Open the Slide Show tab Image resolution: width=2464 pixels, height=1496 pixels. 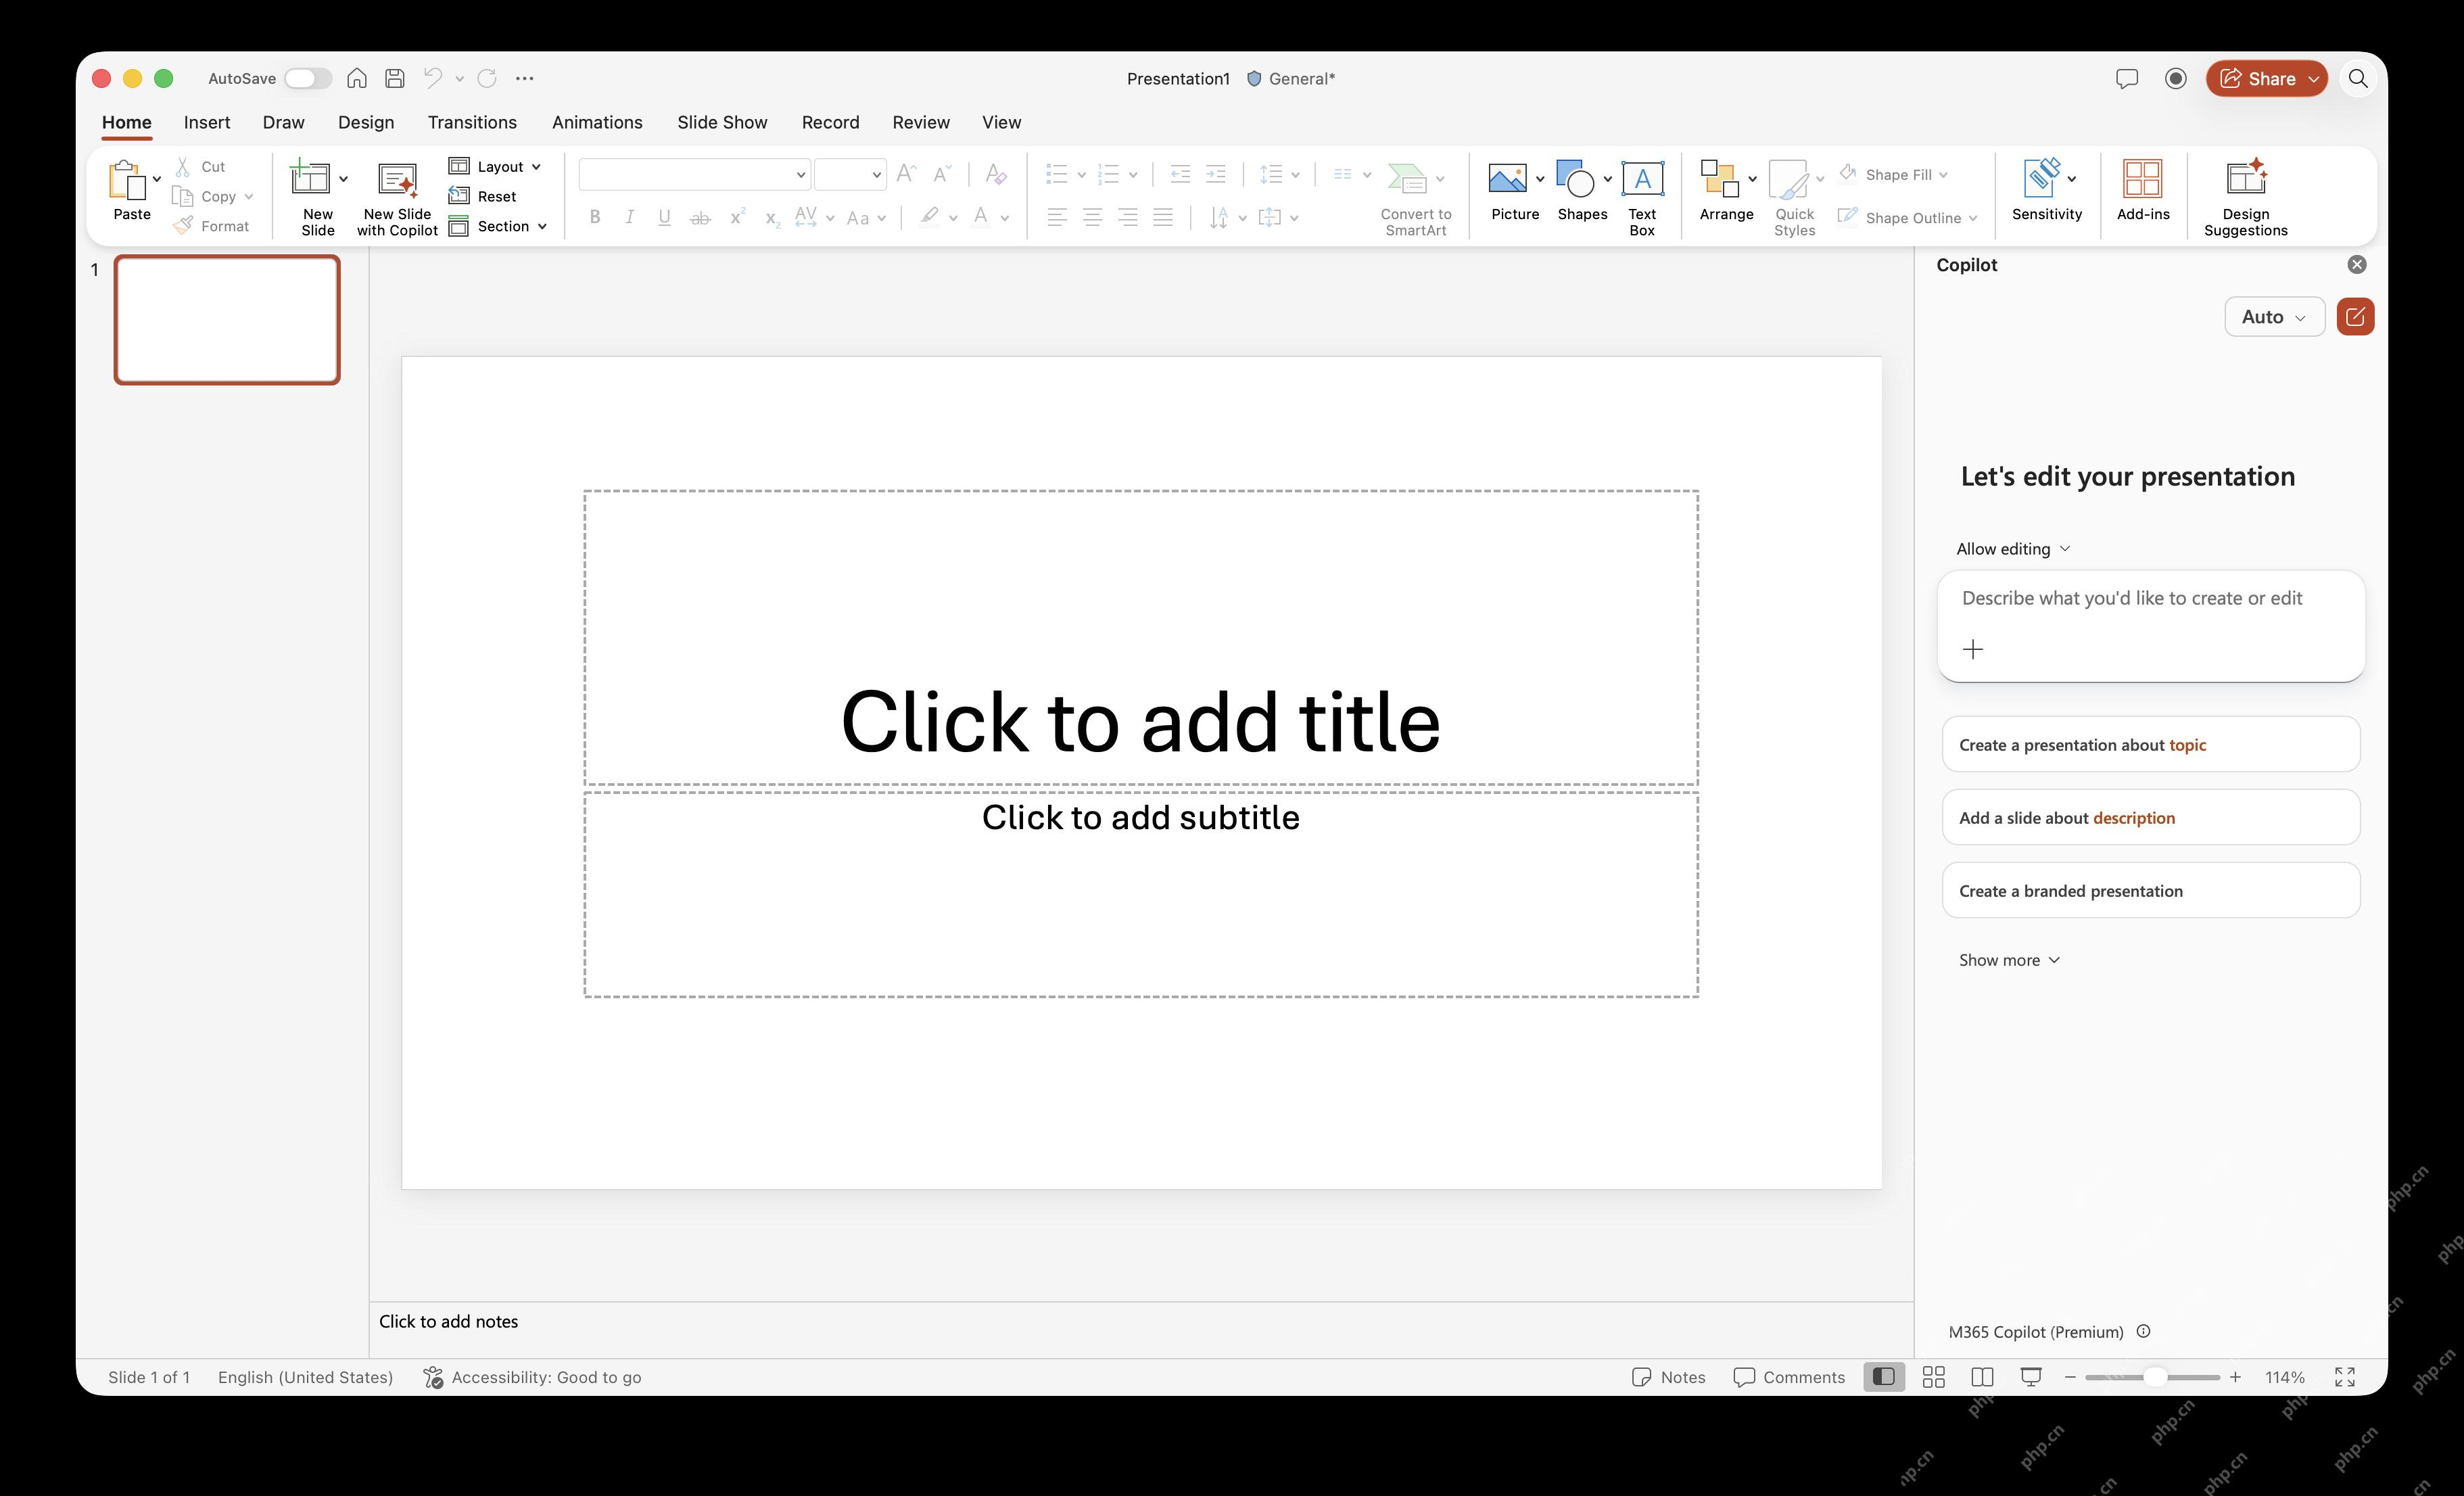722,122
